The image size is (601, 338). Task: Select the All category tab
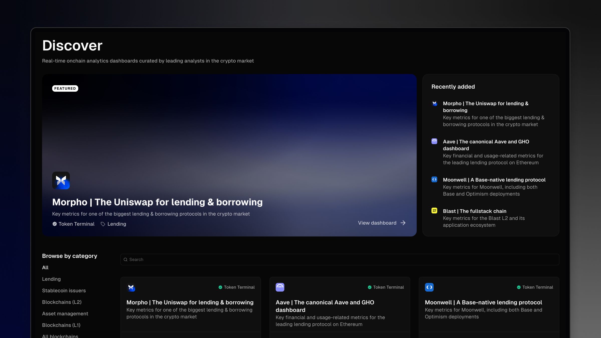[45, 267]
